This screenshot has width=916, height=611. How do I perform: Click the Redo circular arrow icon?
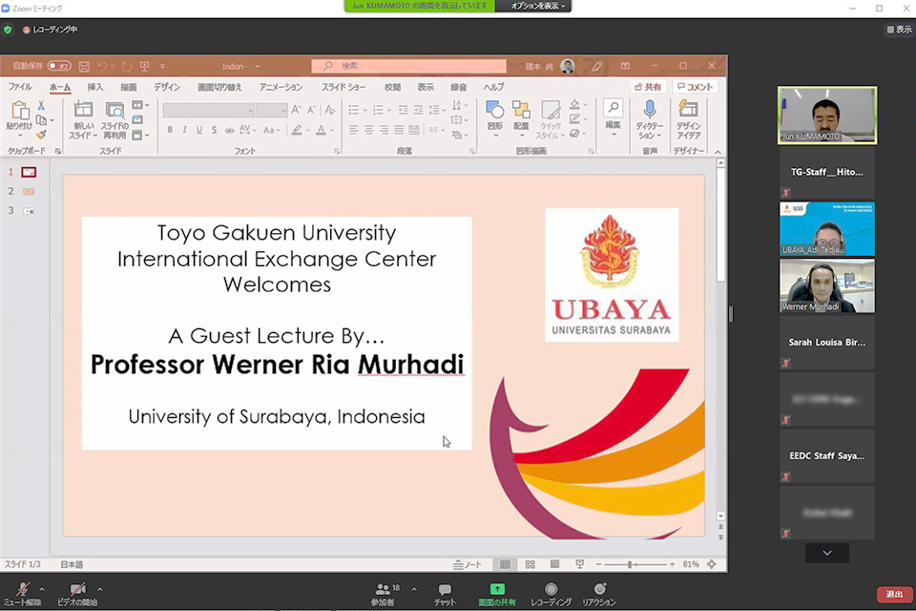point(126,66)
